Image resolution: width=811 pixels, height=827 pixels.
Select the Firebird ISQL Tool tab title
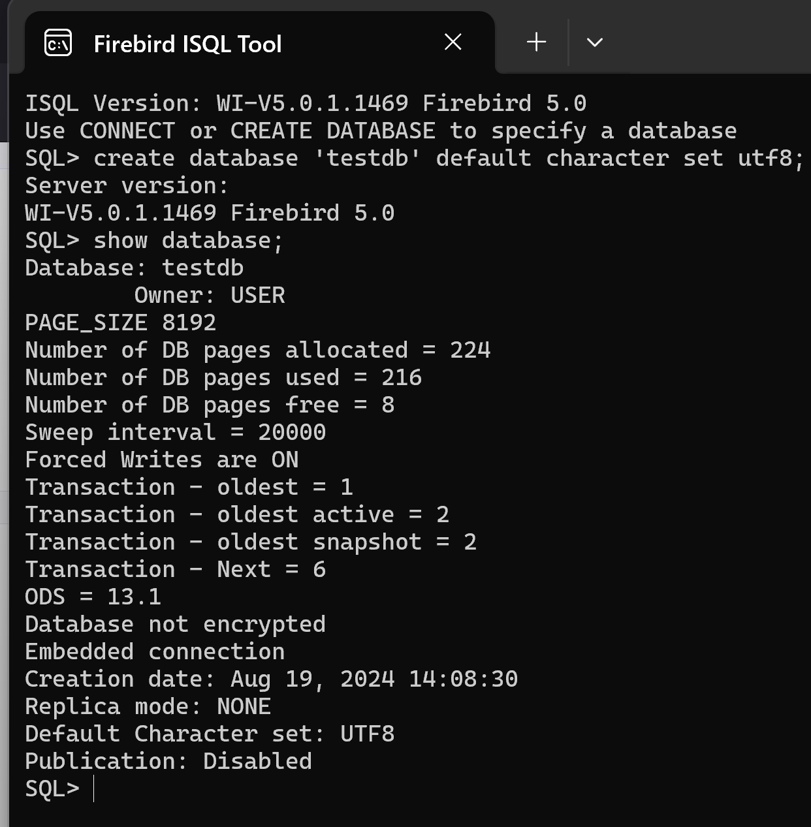pyautogui.click(x=188, y=44)
